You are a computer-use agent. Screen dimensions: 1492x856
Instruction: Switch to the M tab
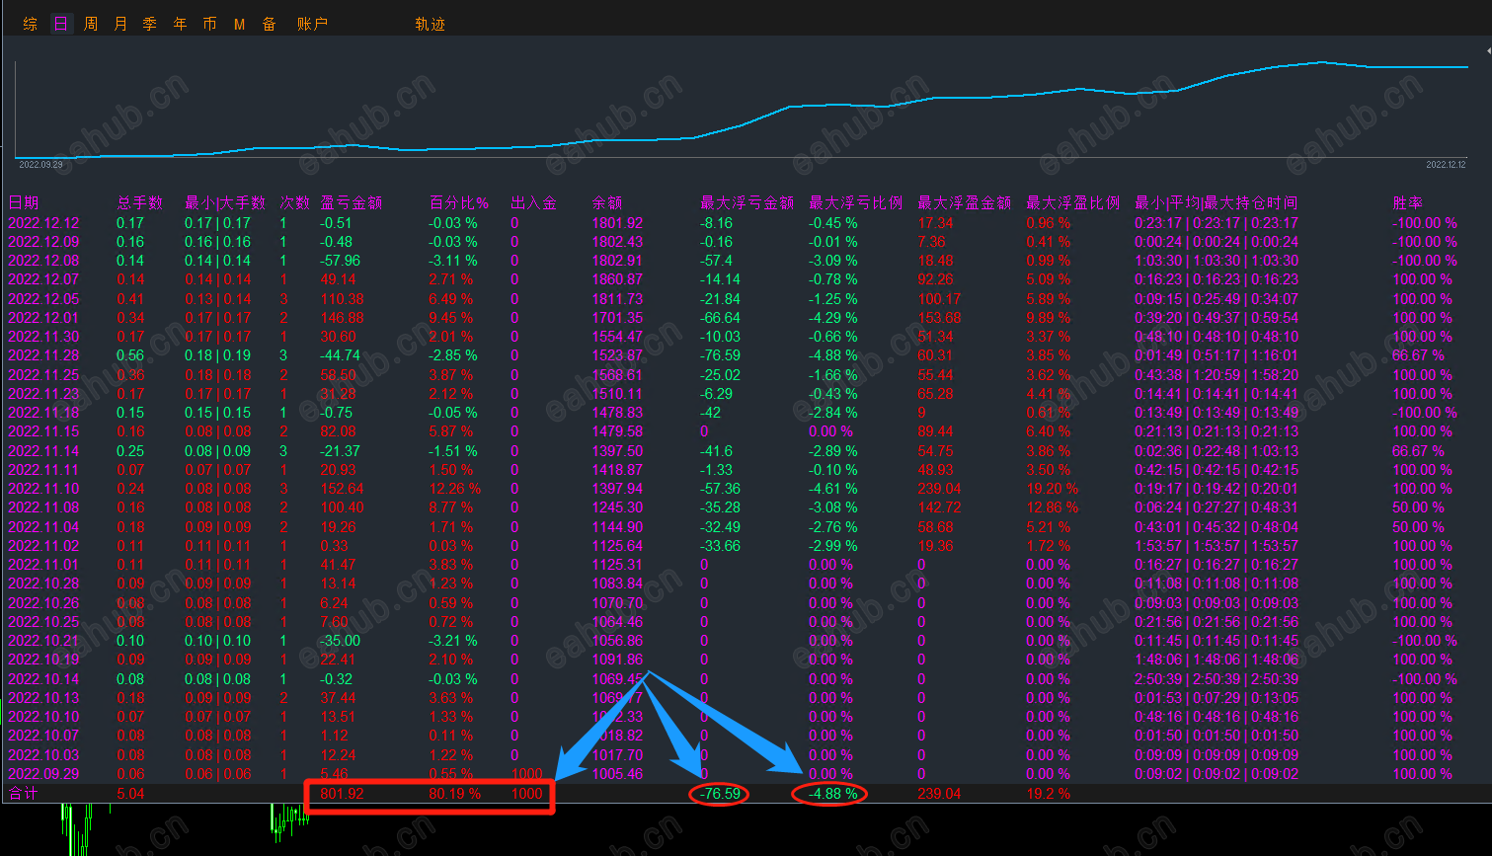(x=239, y=24)
